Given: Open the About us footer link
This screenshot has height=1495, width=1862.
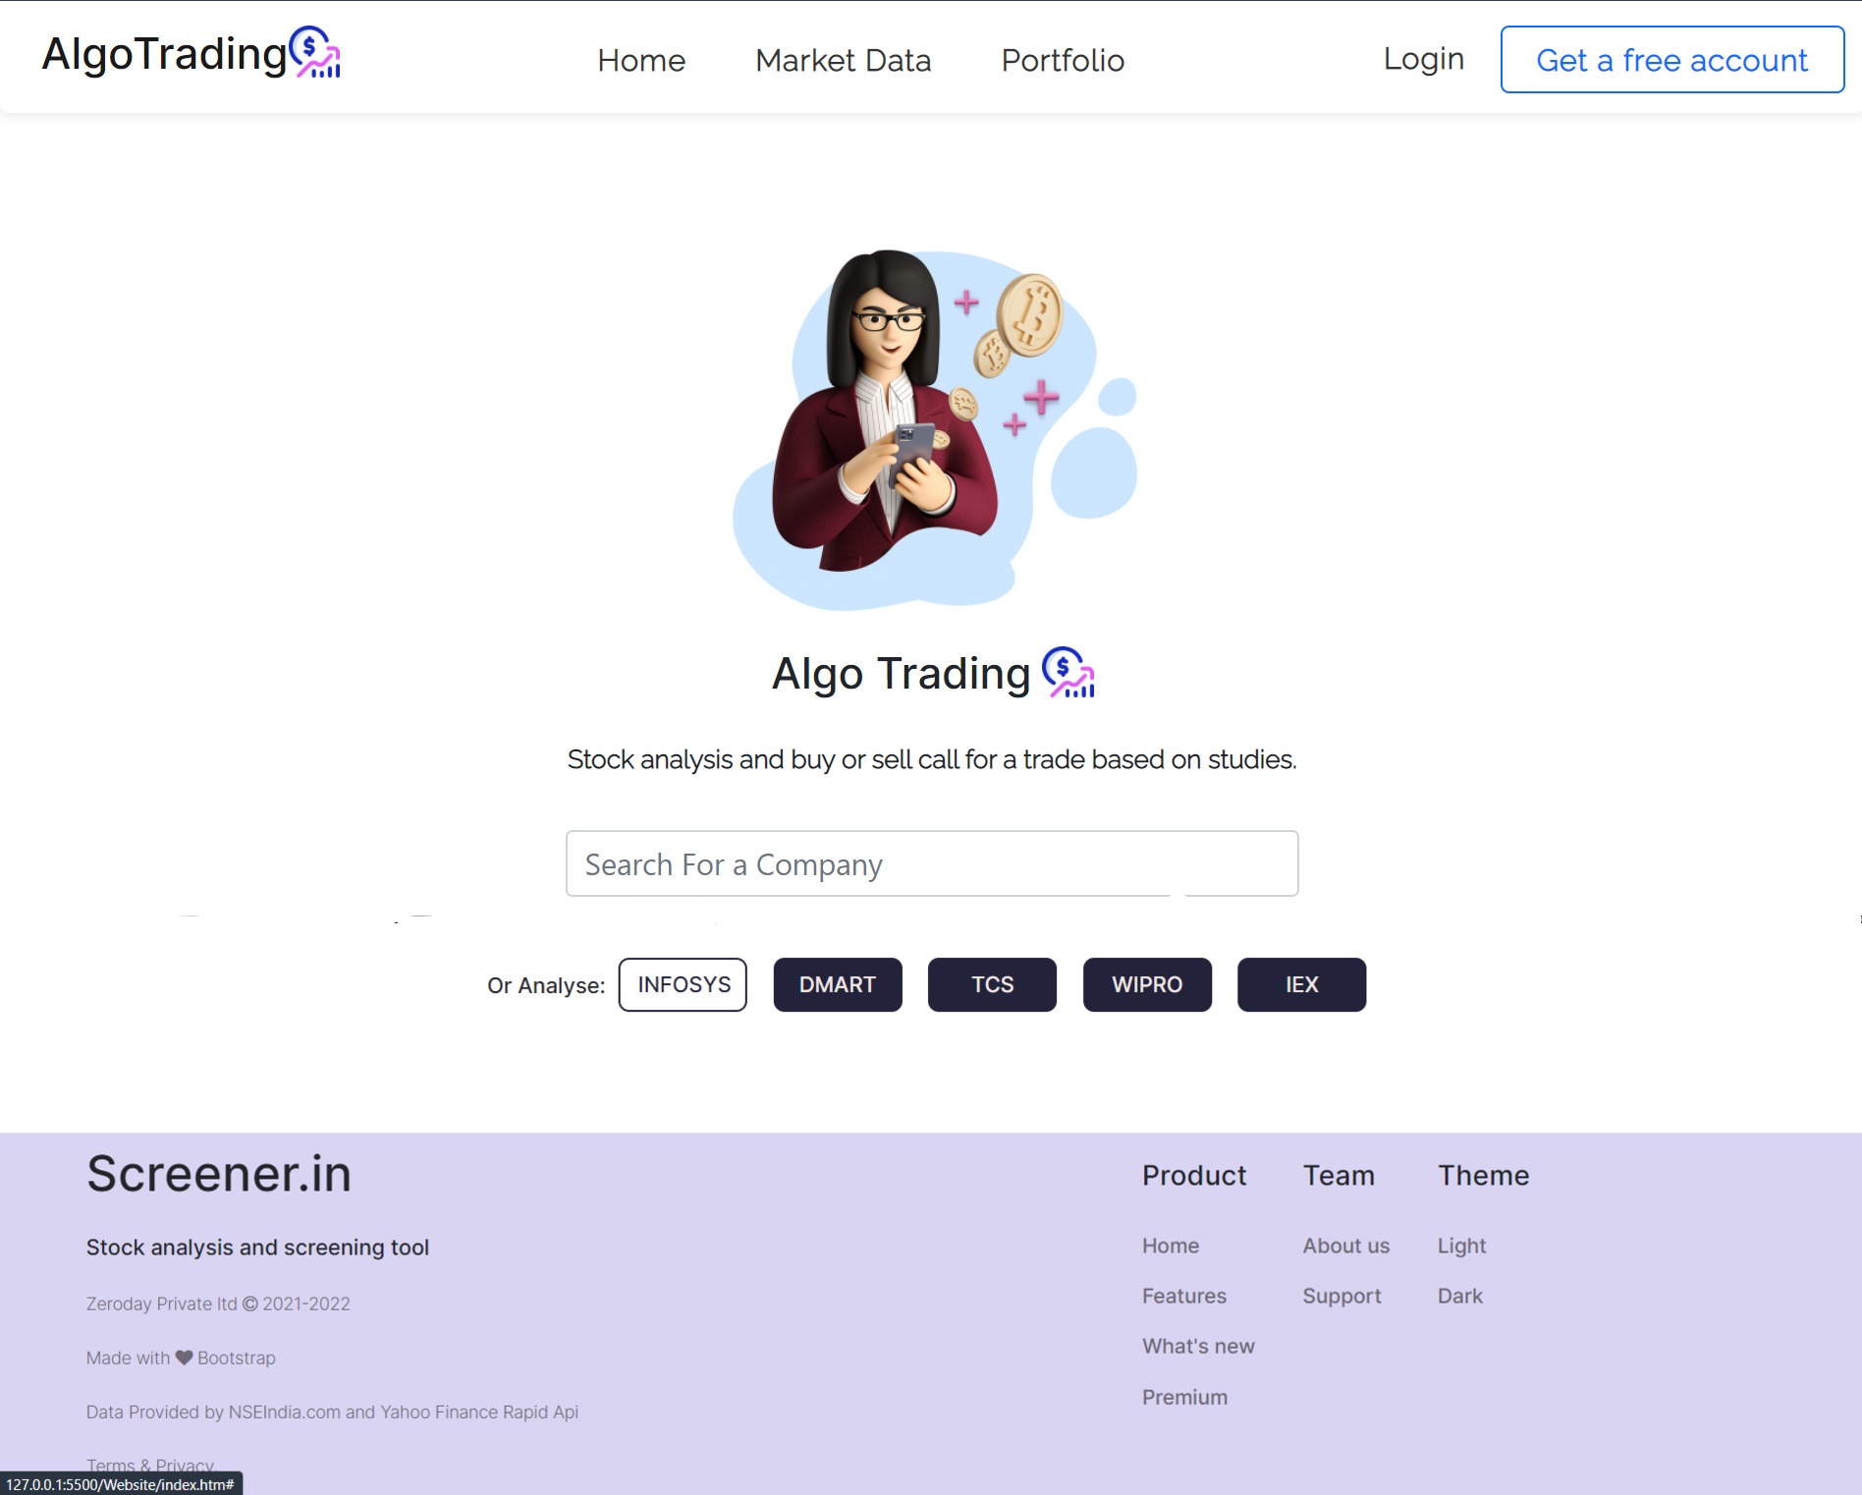Looking at the screenshot, I should point(1345,1246).
